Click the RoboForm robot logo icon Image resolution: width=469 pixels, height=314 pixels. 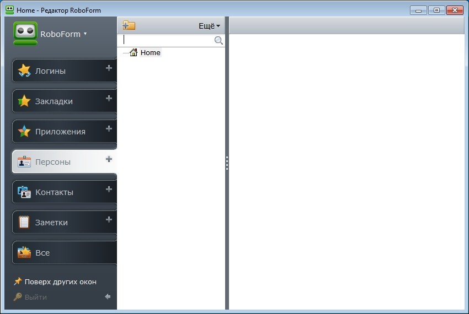click(x=25, y=34)
